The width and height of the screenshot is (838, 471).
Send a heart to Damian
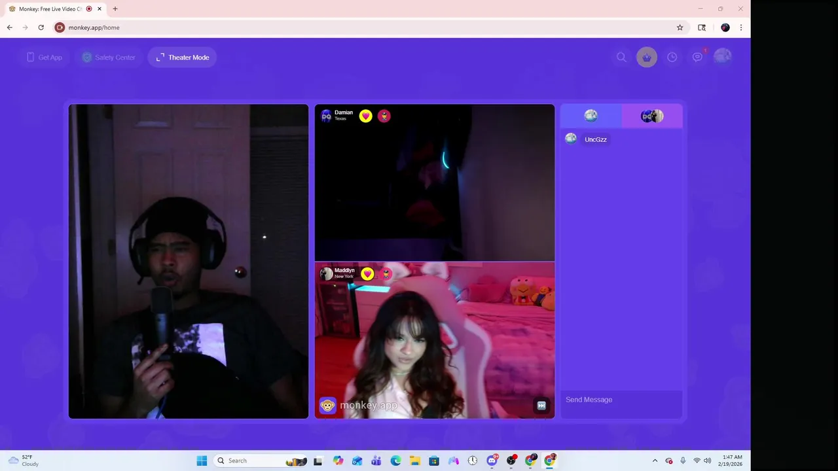coord(366,116)
